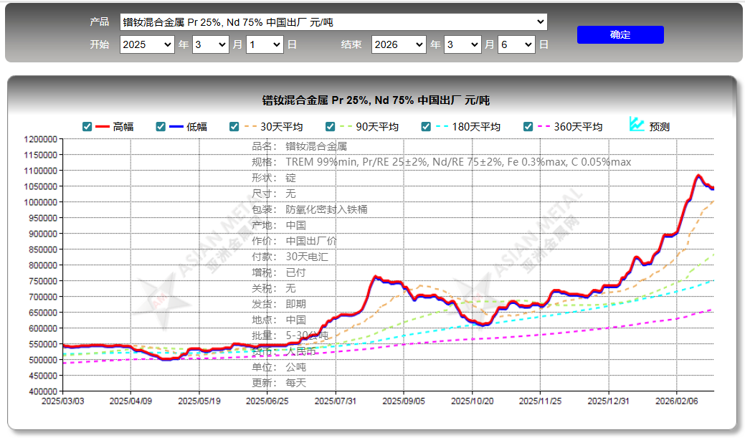The width and height of the screenshot is (745, 438).
Task: Open the end year 2026 dropdown
Action: [399, 44]
